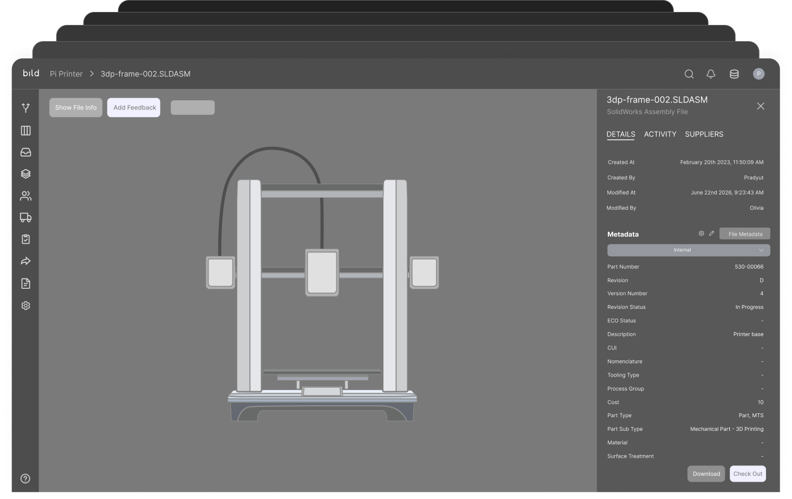Click the Metadata section heading
Image resolution: width=792 pixels, height=499 pixels.
pos(623,235)
